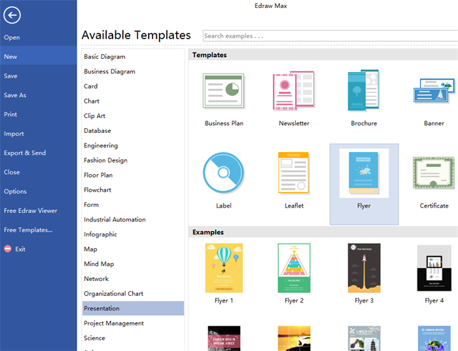The height and width of the screenshot is (351, 458).
Task: Select the Certificate template icon
Action: [x=434, y=172]
